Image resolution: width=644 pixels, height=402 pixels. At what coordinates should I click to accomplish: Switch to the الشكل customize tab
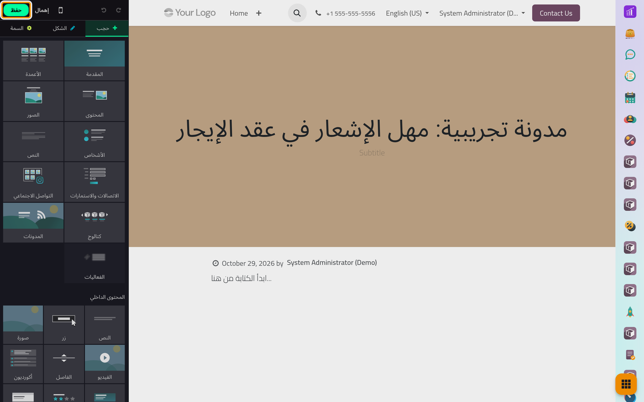pyautogui.click(x=64, y=28)
